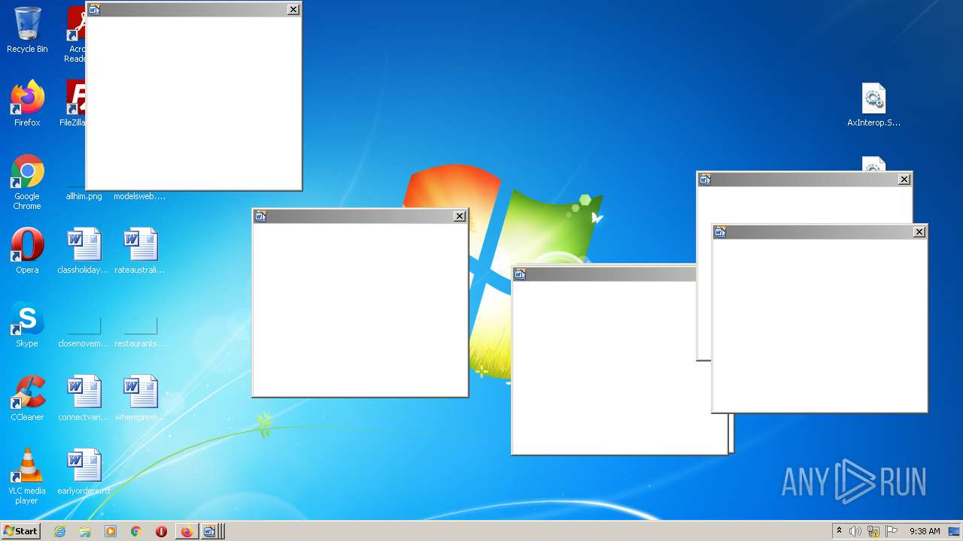Image resolution: width=963 pixels, height=541 pixels.
Task: Open Windows Media Player from the taskbar
Action: point(111,531)
